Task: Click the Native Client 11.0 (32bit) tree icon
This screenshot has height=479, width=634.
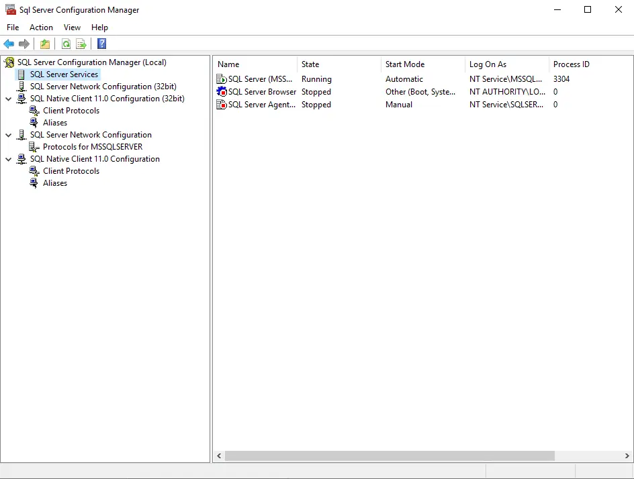Action: pos(21,99)
